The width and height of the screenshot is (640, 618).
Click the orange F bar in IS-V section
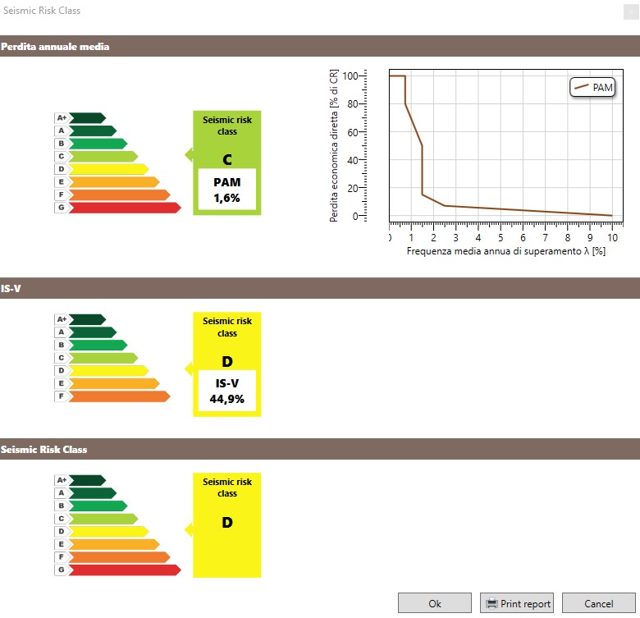pos(119,396)
